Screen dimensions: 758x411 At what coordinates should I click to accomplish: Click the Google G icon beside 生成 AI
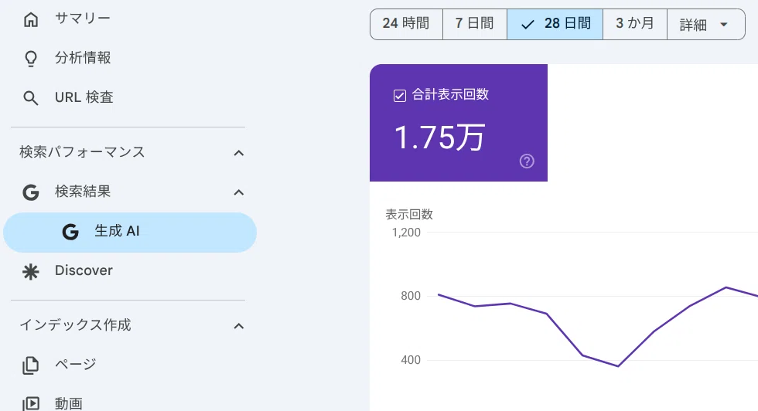click(x=70, y=232)
